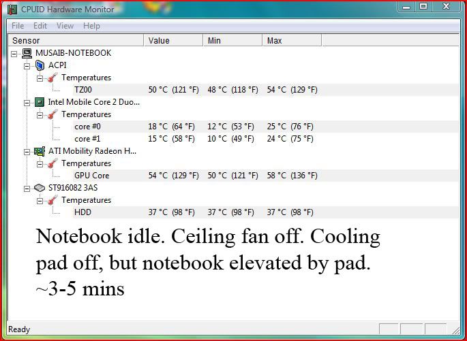Collapse Temperatures branch under ST916082 3AS
Screen dimensions: 467x341
(x=40, y=201)
